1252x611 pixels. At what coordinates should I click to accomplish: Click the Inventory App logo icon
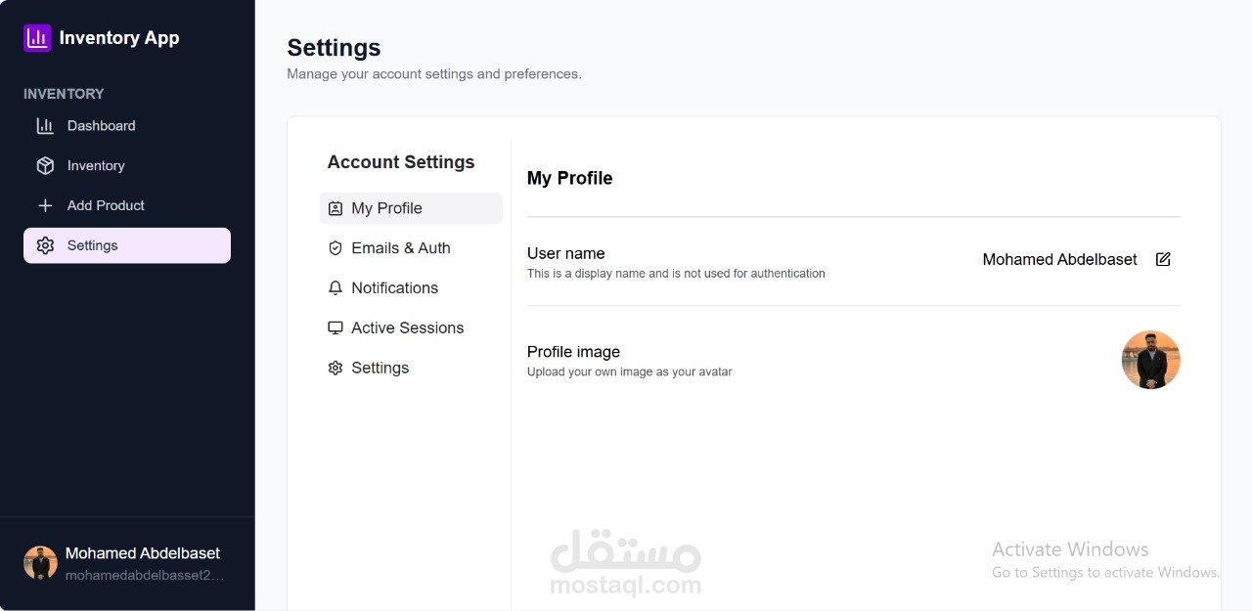(x=37, y=38)
